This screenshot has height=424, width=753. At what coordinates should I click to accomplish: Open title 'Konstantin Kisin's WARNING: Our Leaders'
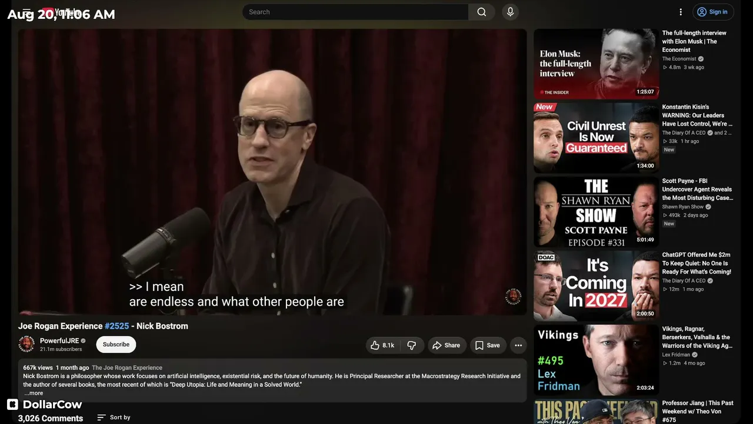pos(697,115)
